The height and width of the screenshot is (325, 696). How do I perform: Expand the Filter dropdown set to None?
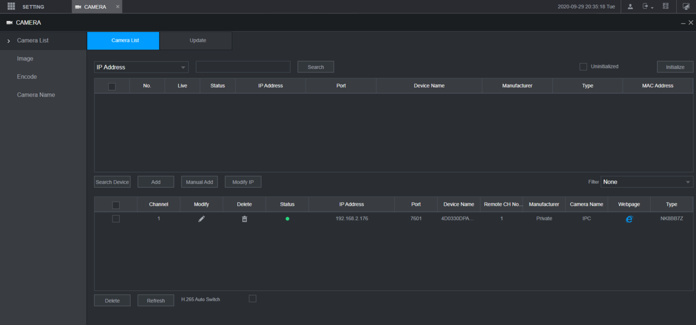pyautogui.click(x=646, y=182)
